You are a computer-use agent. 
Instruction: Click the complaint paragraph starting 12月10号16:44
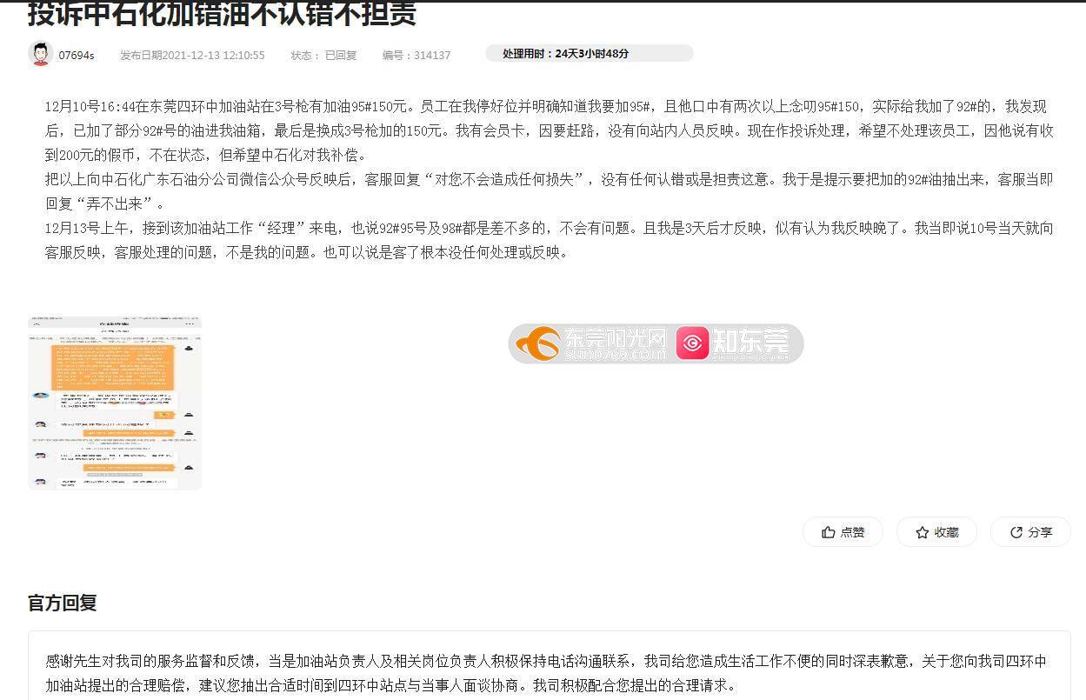(x=550, y=130)
